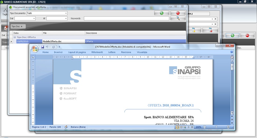Open the lower dropdown arrow in the middle window

click(x=212, y=24)
